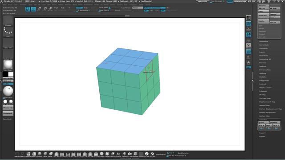Click the Export button
The width and height of the screenshot is (285, 160).
(x=262, y=136)
